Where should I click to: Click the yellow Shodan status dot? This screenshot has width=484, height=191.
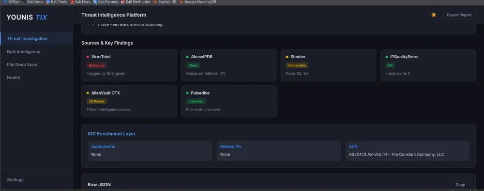click(x=287, y=57)
